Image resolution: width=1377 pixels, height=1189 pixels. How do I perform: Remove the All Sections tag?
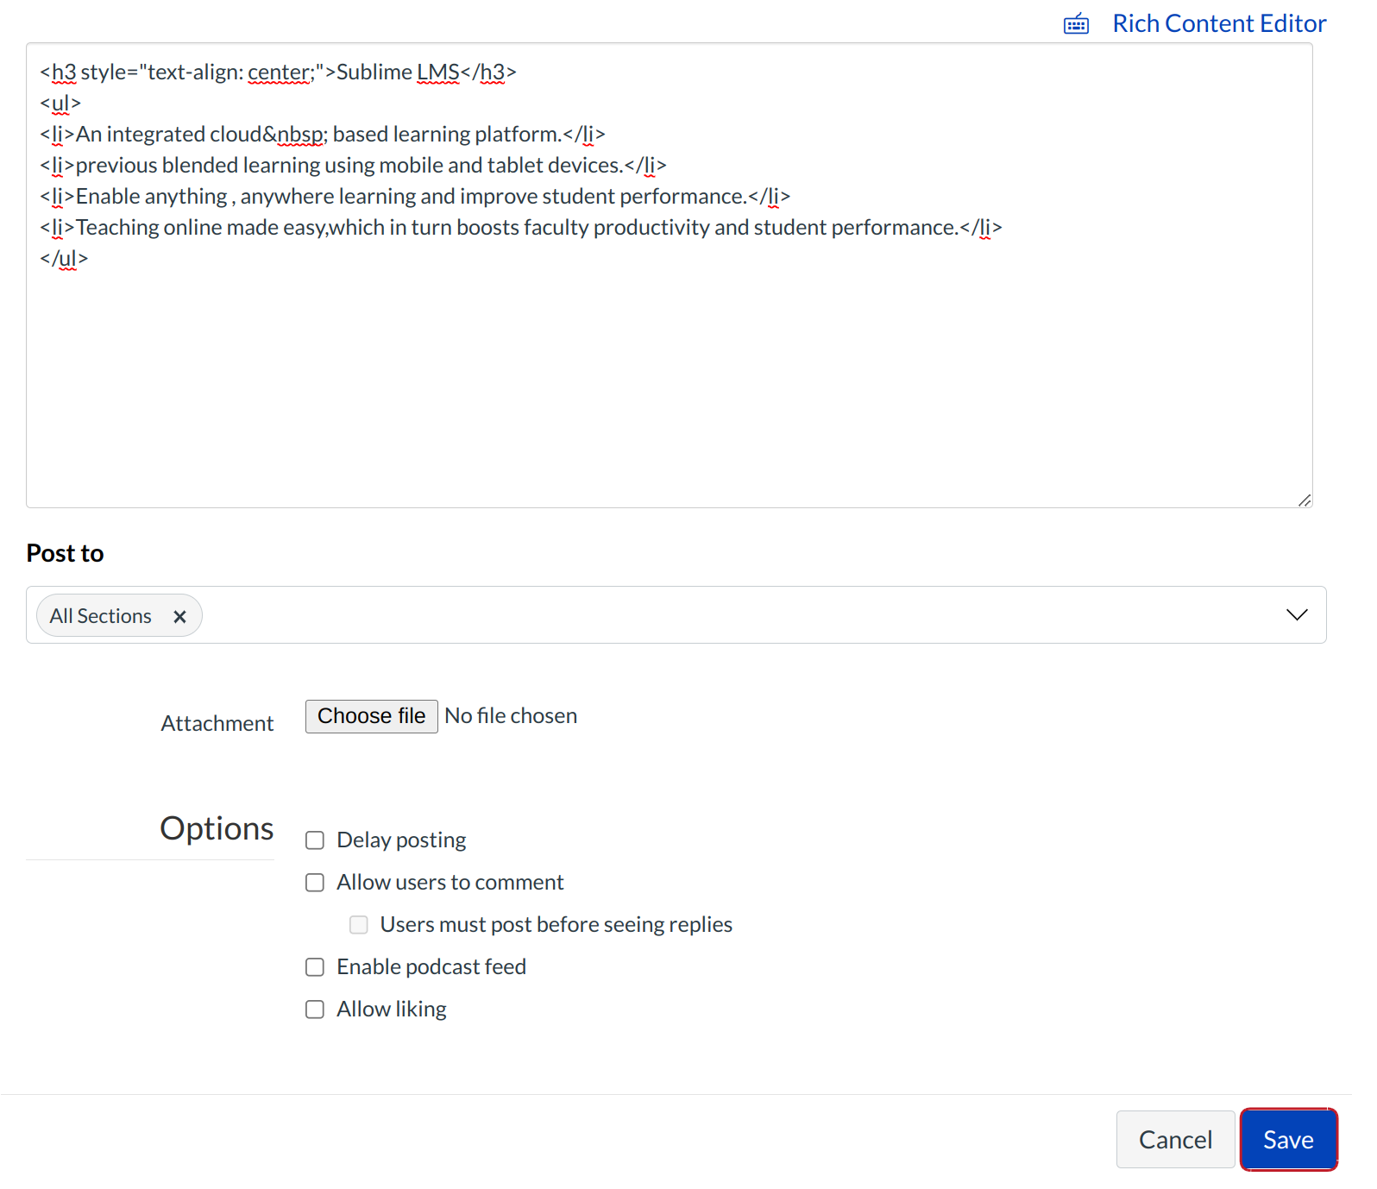pyautogui.click(x=179, y=617)
